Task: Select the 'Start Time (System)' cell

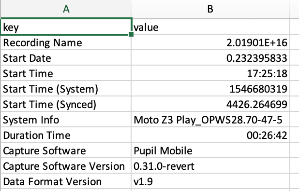Action: (x=66, y=89)
